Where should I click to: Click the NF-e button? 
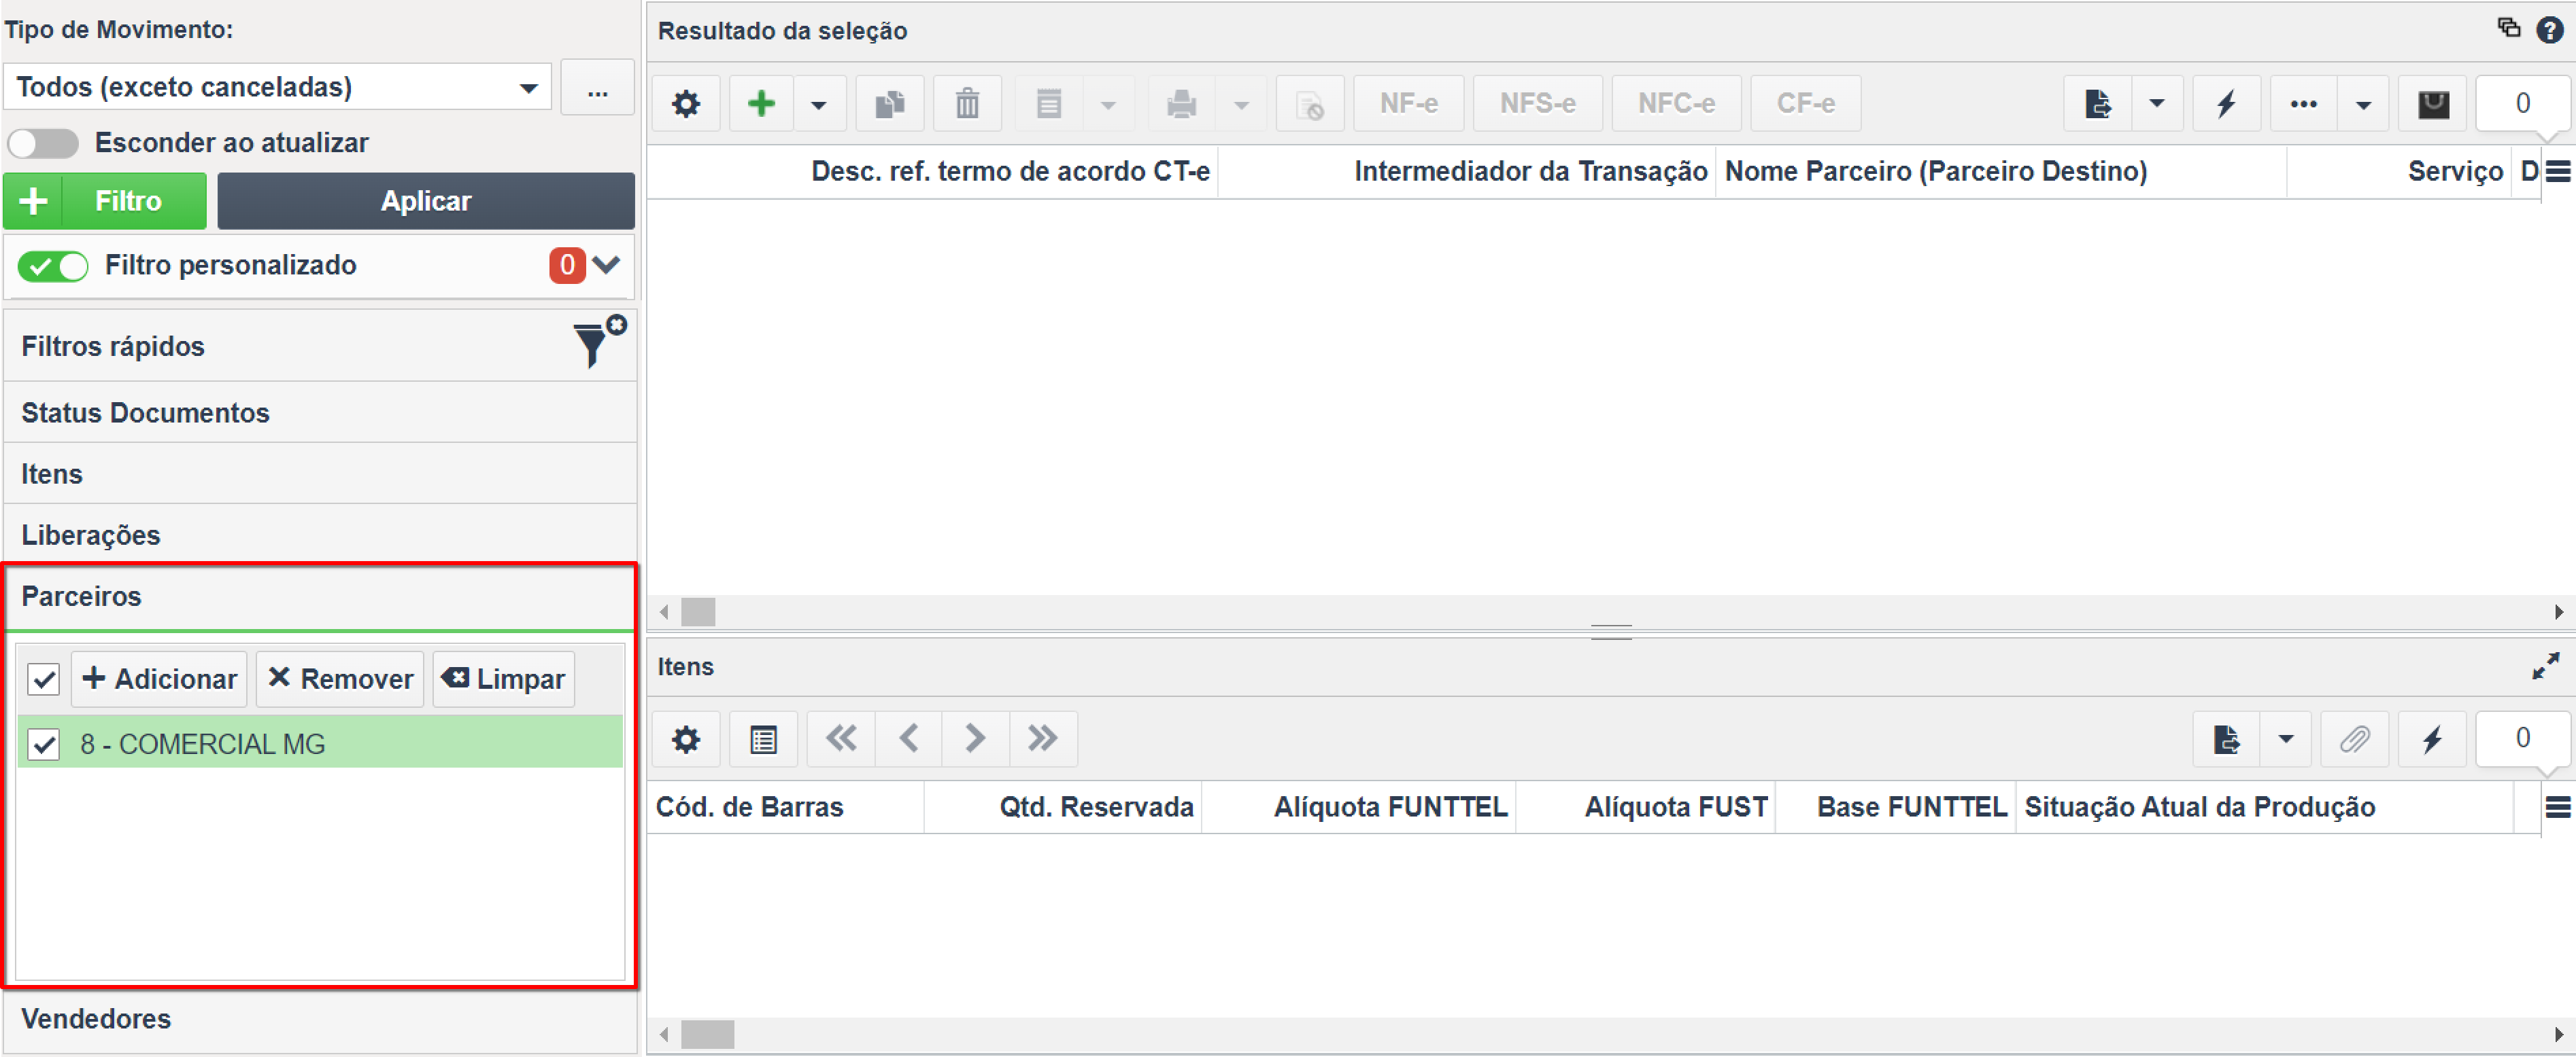[x=1409, y=104]
